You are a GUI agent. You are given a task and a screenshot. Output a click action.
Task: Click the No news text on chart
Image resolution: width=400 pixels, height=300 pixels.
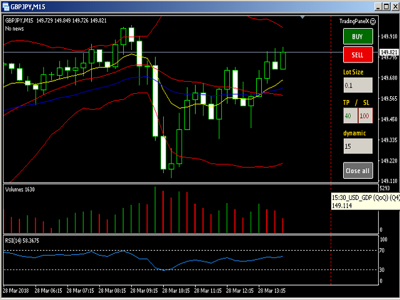point(15,29)
